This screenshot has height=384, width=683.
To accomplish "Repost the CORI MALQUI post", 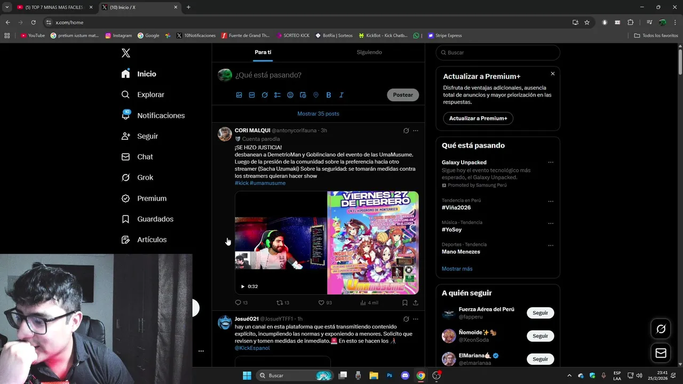I will (x=283, y=302).
